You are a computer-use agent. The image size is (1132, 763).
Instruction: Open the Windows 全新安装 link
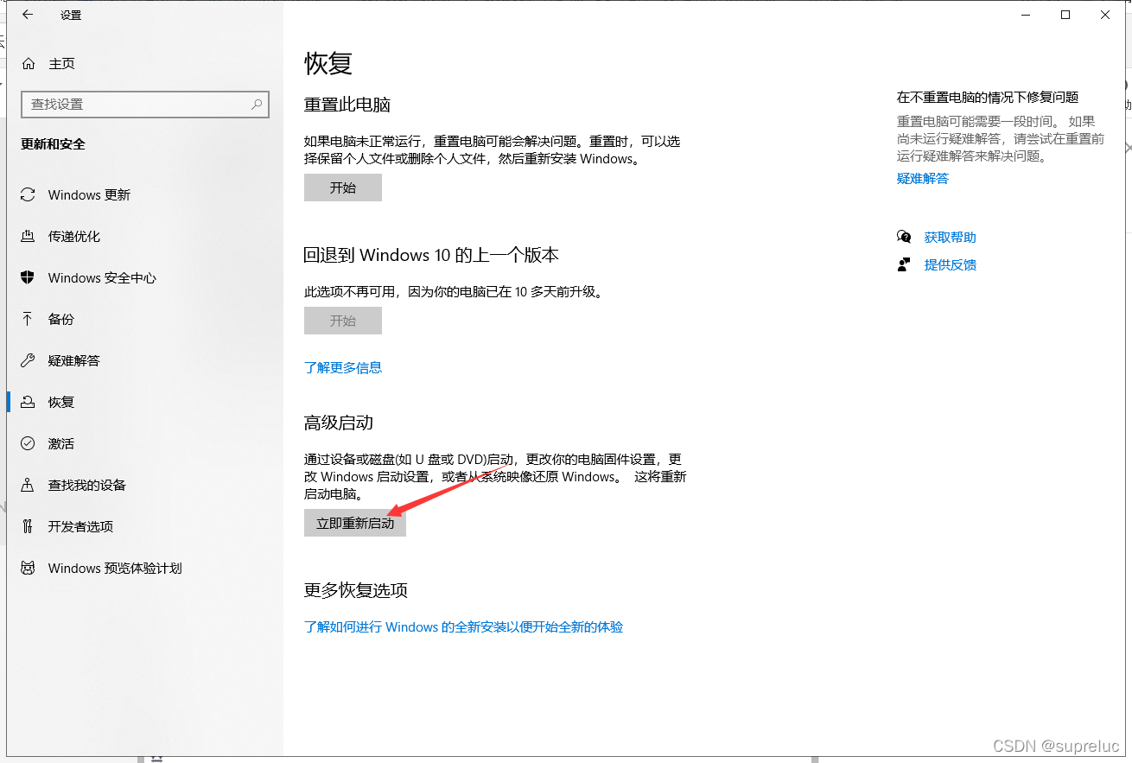coord(464,627)
